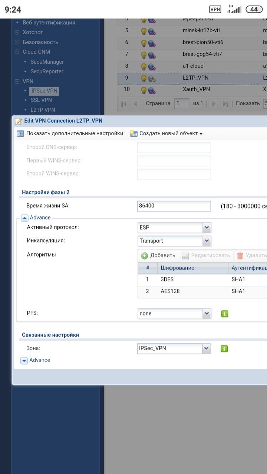Go to previous page of VPN table
Viewport: 267px width, 474px height.
[136, 103]
